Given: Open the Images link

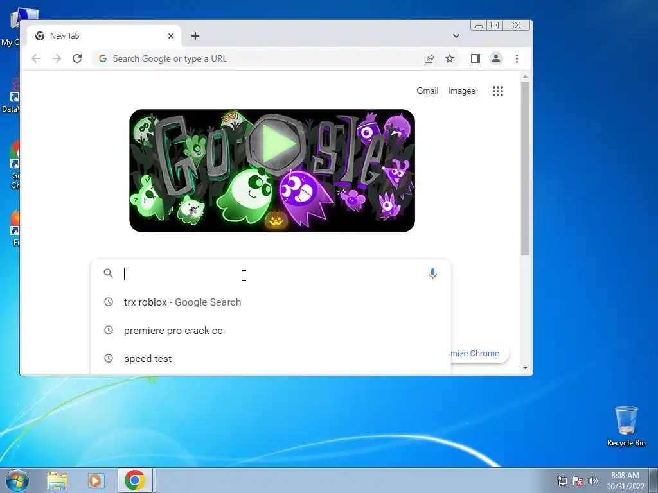Looking at the screenshot, I should click(461, 91).
